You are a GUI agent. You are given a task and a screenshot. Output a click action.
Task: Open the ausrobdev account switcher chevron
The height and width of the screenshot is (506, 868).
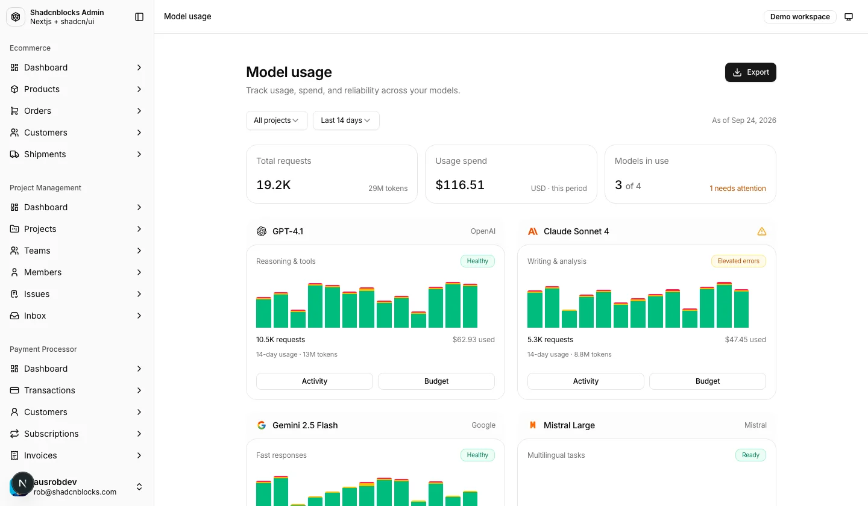click(x=139, y=487)
